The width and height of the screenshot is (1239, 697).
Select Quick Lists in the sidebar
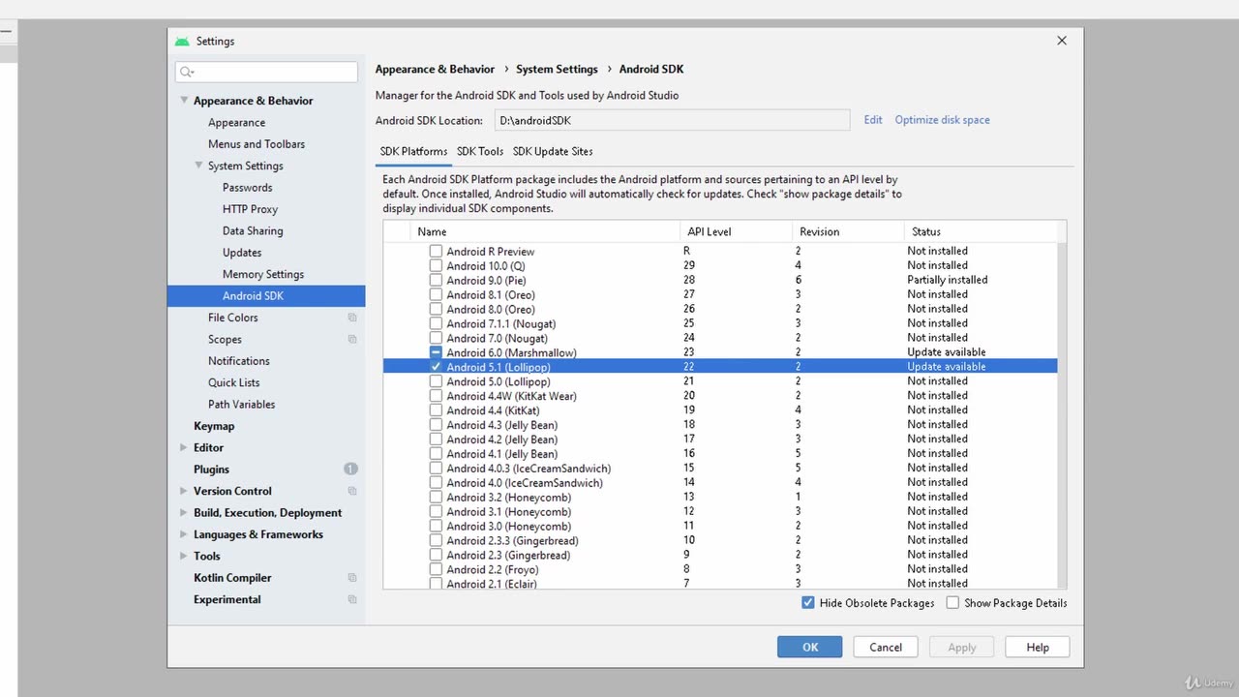233,382
